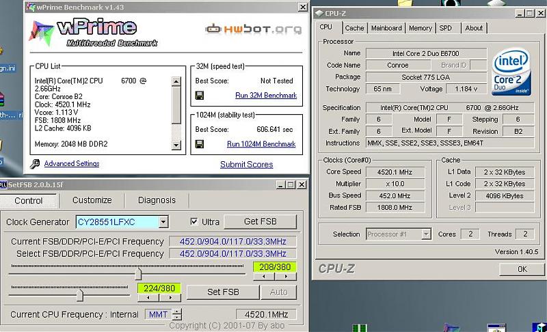Screen dimensions: 547x332
Task: Click the HWBot.org logo in wPrime
Action: 253,29
